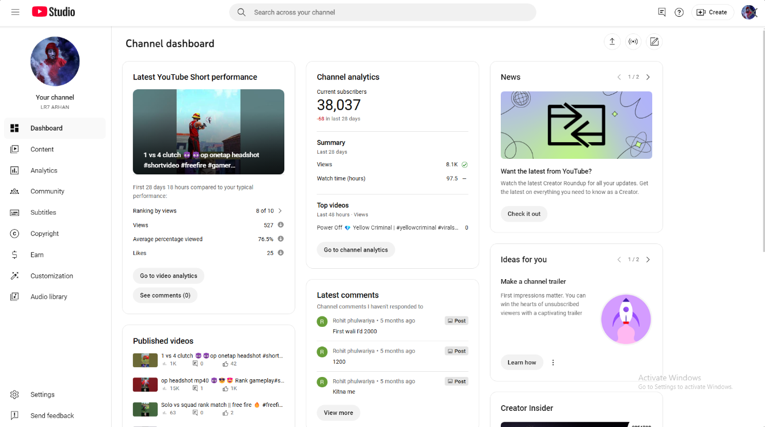Click Post badge on 'First wali I'd 2000' comment
Image resolution: width=765 pixels, height=427 pixels.
click(456, 321)
